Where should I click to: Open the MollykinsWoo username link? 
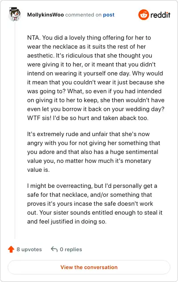click(45, 15)
